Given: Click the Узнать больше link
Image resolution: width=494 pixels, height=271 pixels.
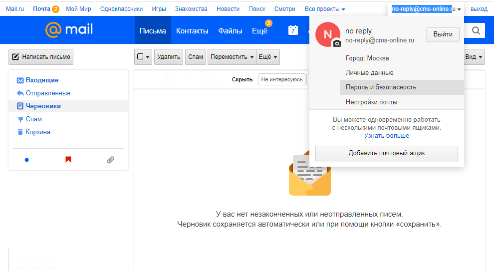Looking at the screenshot, I should point(387,136).
